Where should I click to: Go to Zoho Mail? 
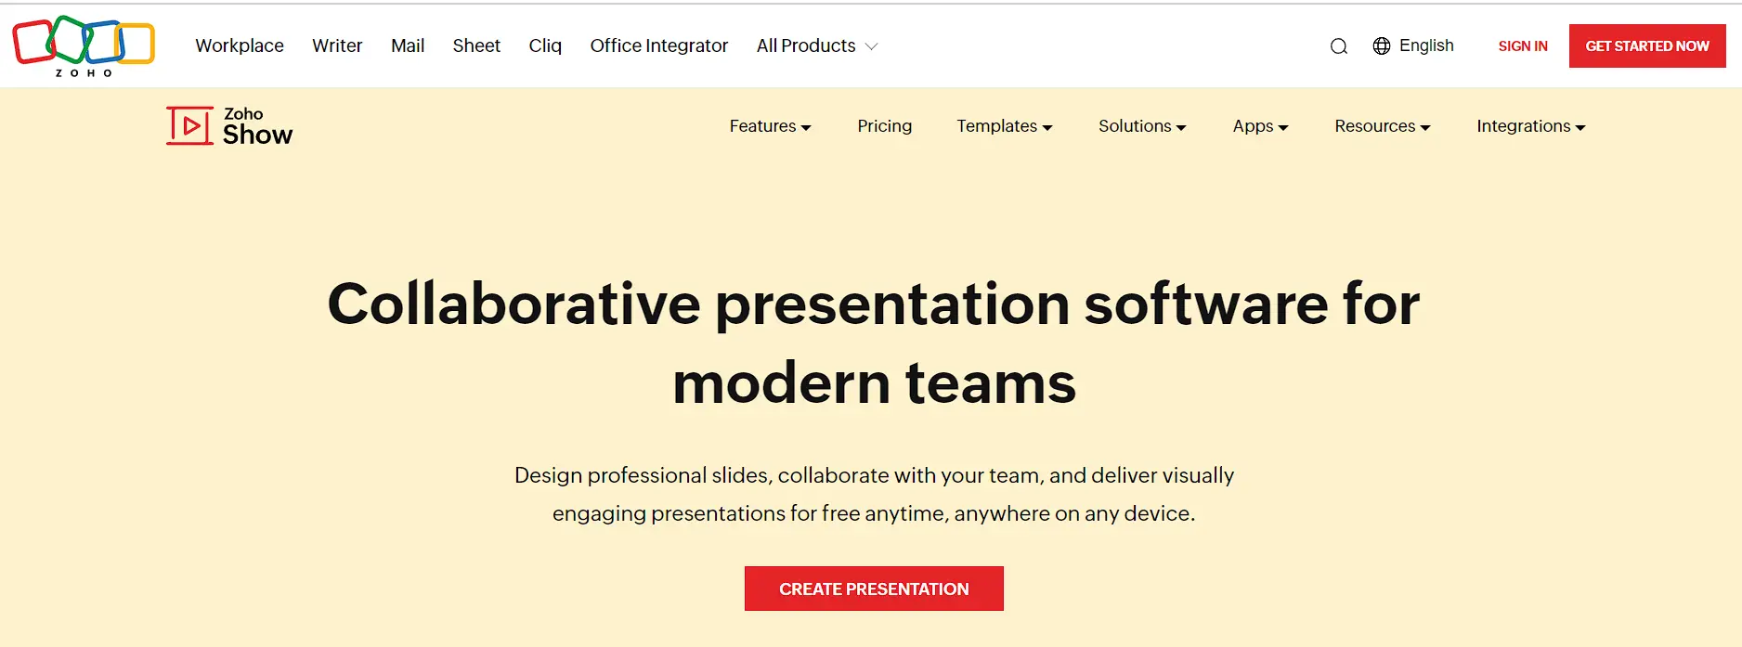point(408,45)
